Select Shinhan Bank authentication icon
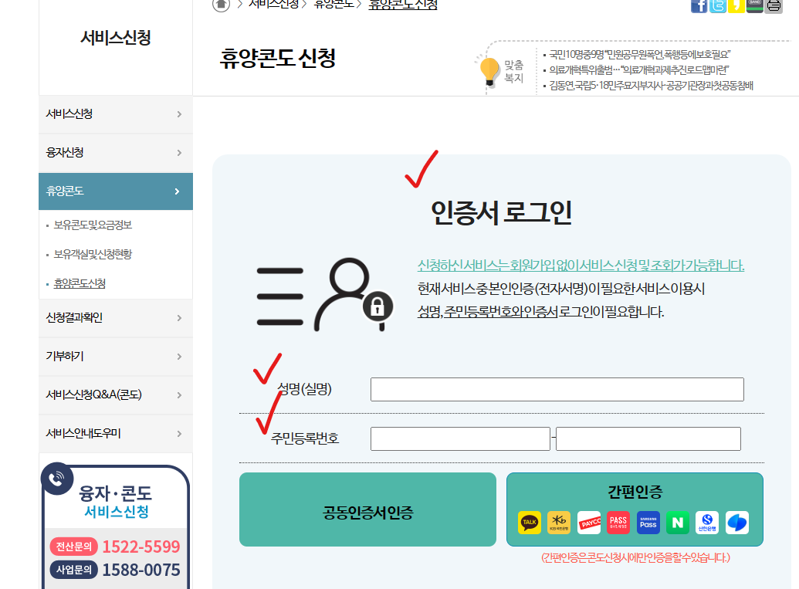Viewport: 799px width, 589px height. (706, 523)
